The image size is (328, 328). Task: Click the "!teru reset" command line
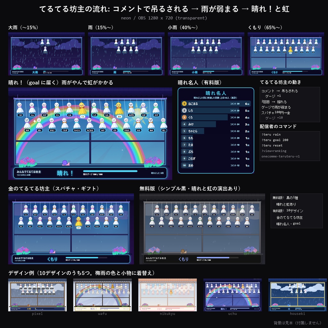(x=272, y=145)
